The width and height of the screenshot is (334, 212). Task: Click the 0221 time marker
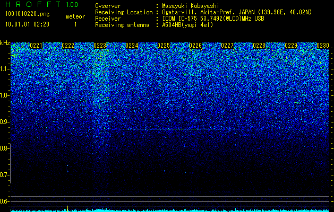36,46
